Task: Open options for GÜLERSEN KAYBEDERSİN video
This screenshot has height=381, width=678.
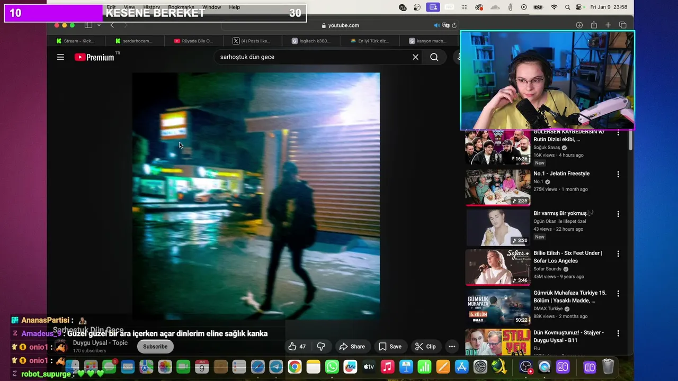Action: pyautogui.click(x=618, y=133)
